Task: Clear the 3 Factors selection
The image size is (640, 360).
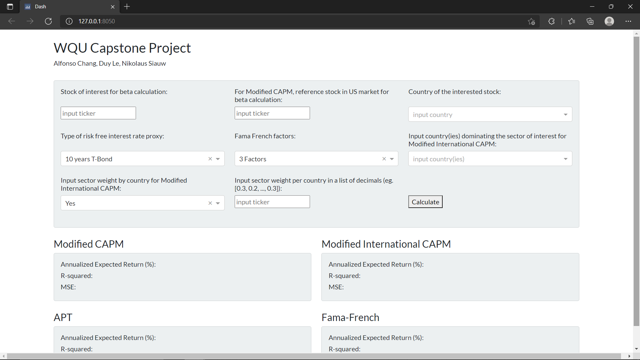Action: (384, 159)
